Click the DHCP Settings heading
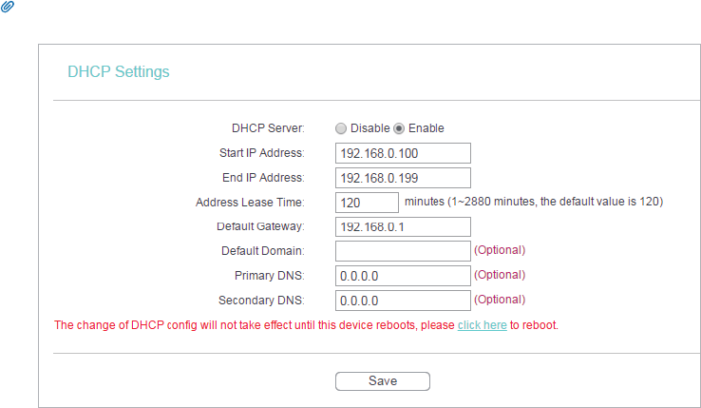The width and height of the screenshot is (701, 408). tap(119, 71)
